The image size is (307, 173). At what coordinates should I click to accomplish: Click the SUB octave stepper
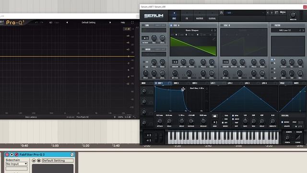pos(145,38)
